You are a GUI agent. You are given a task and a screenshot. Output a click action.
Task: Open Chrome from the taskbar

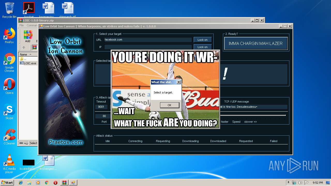[x=47, y=183]
